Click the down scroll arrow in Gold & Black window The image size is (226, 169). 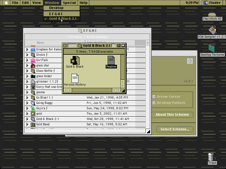click(x=123, y=86)
